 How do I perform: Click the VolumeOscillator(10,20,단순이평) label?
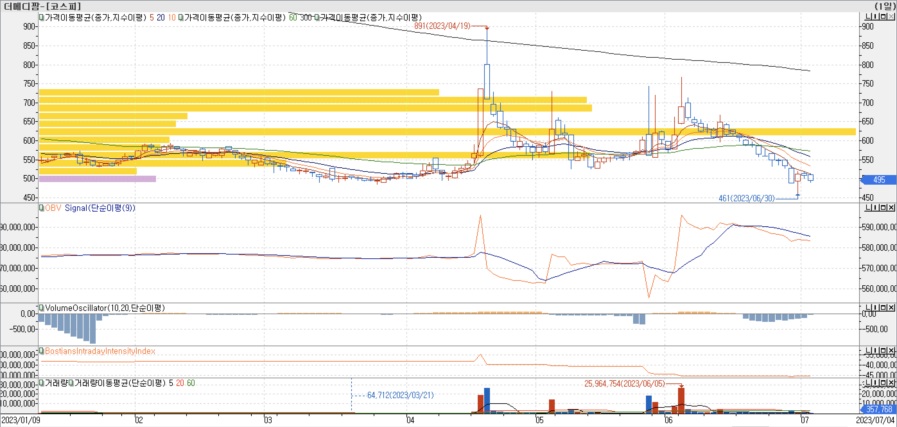(x=105, y=308)
